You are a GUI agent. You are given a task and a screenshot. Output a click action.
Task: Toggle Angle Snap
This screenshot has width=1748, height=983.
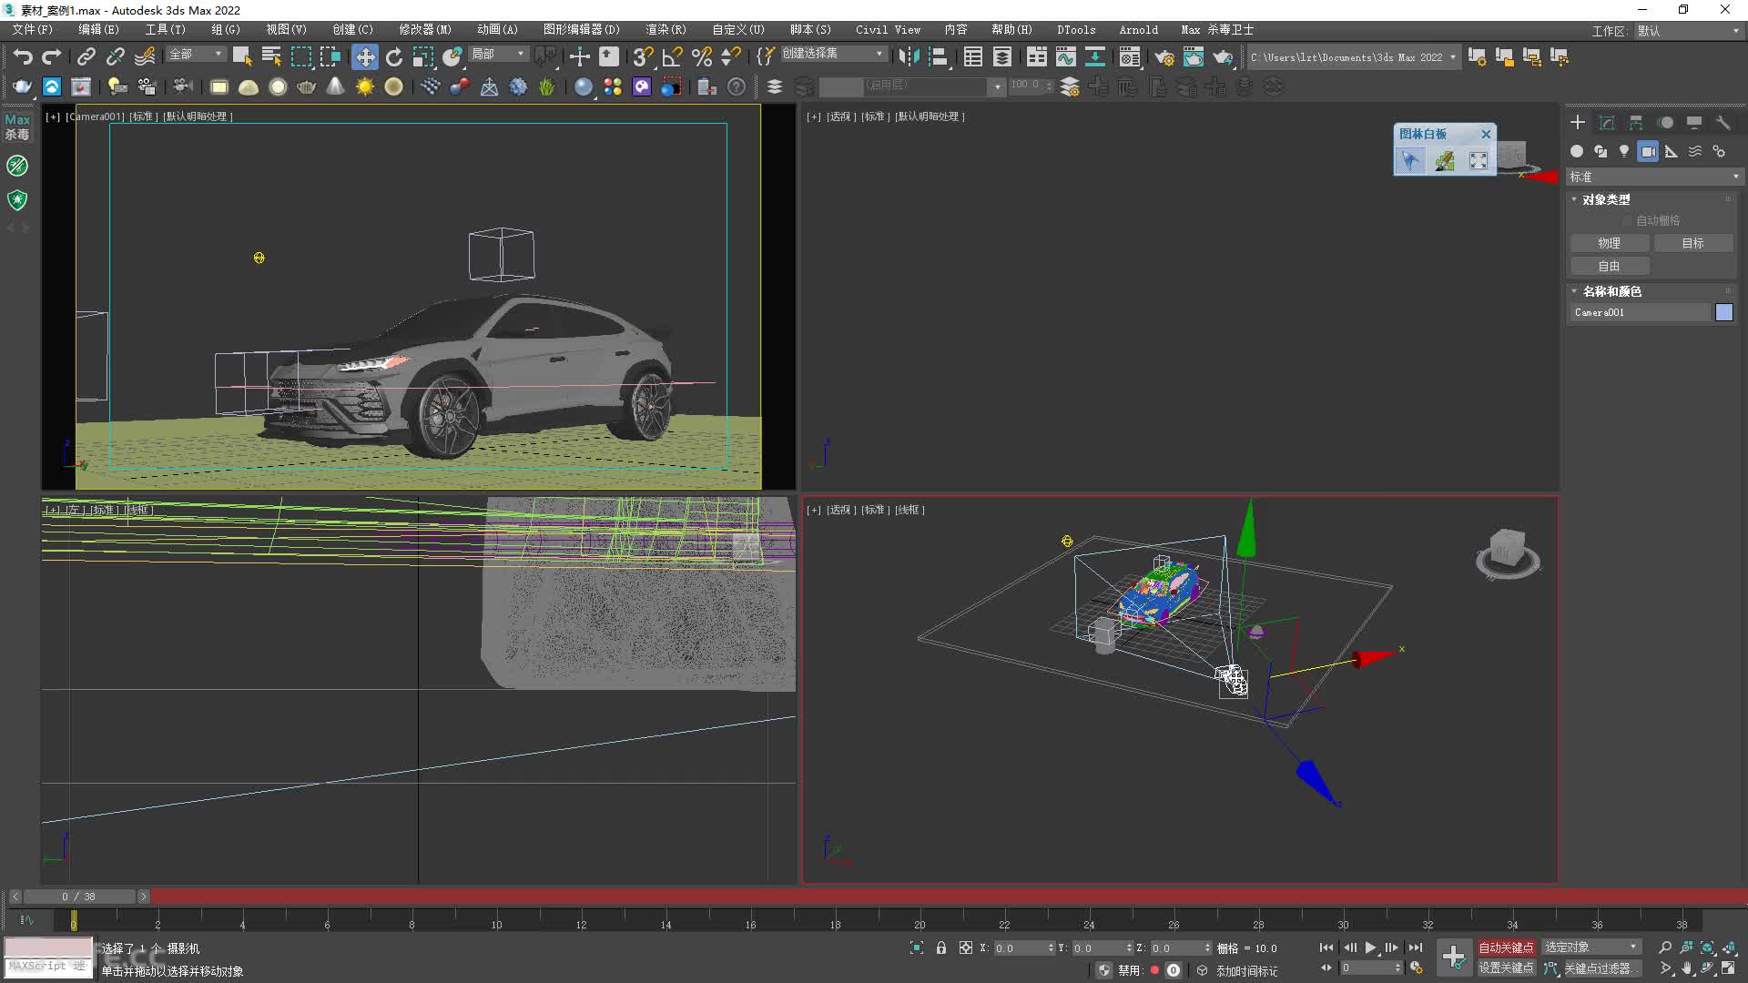tap(672, 57)
